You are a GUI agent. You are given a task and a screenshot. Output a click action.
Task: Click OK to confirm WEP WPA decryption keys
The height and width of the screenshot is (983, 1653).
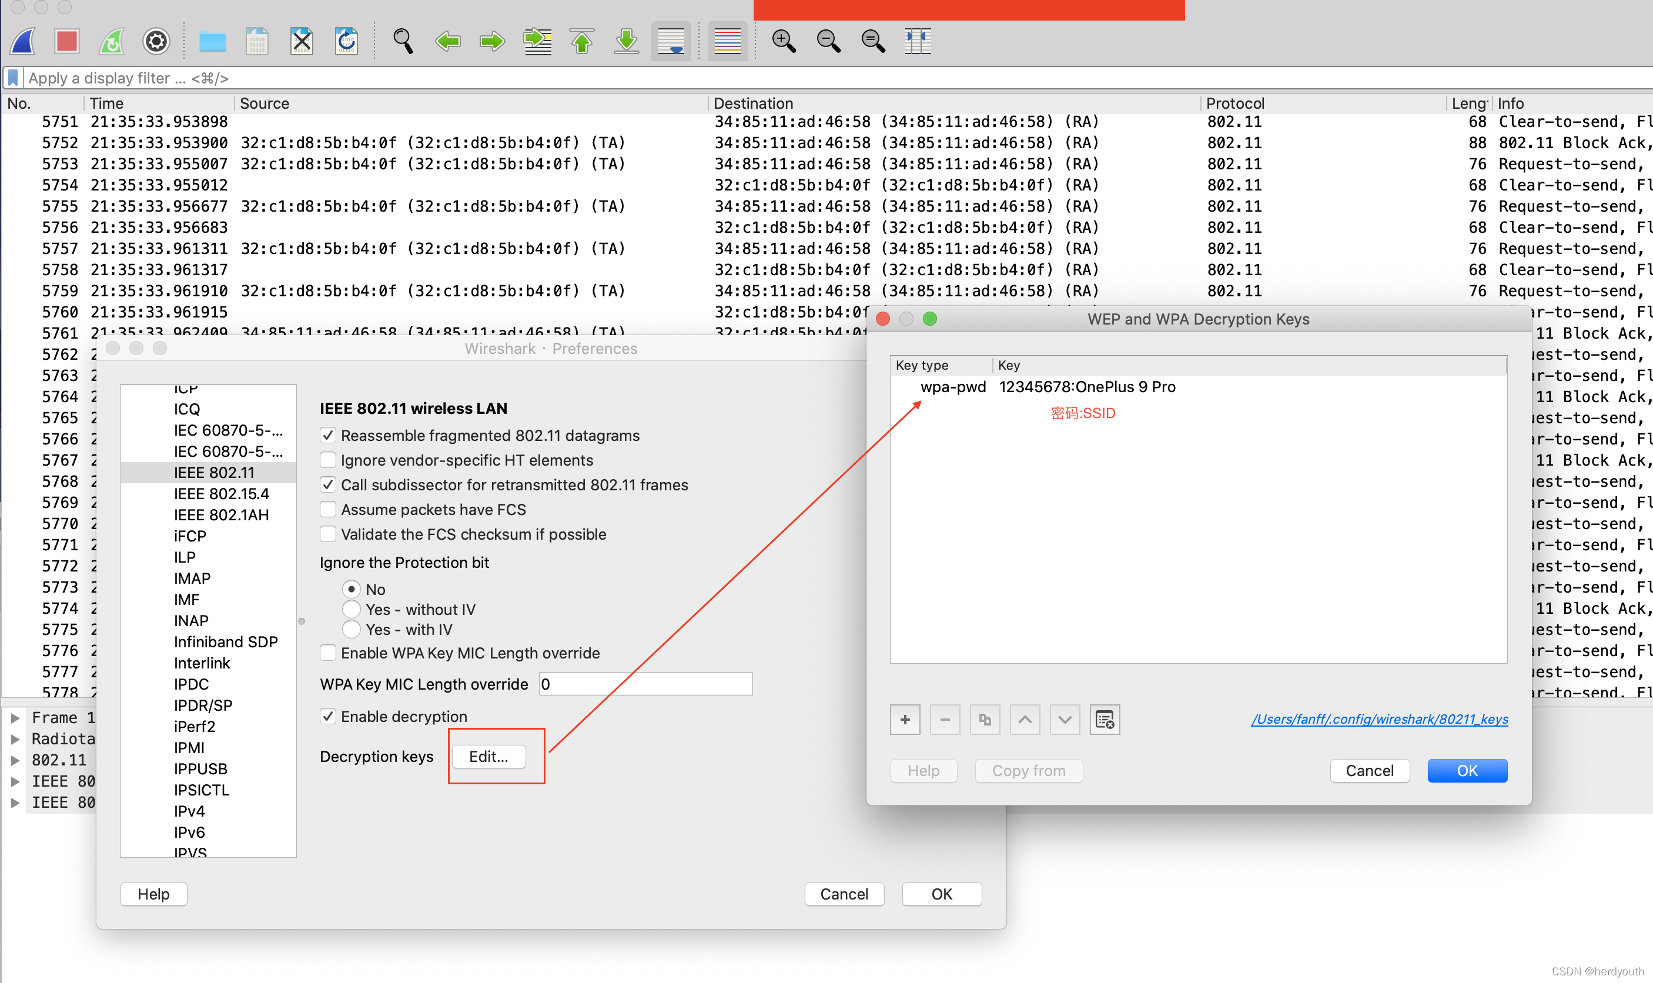coord(1467,769)
